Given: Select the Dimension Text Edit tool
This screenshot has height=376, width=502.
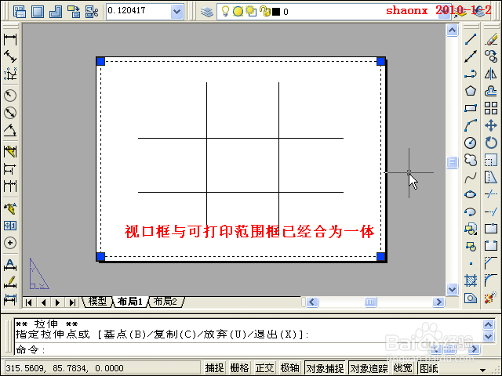Looking at the screenshot, I should click(x=10, y=282).
